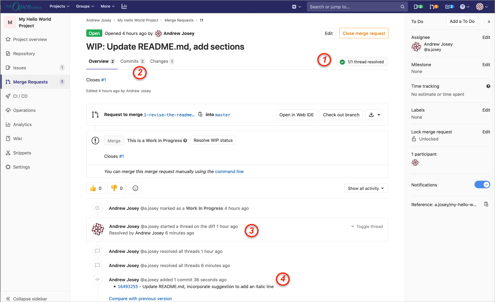Open the merge requests counter in navbar
Viewport: 495px width, 302px height.
pyautogui.click(x=434, y=7)
